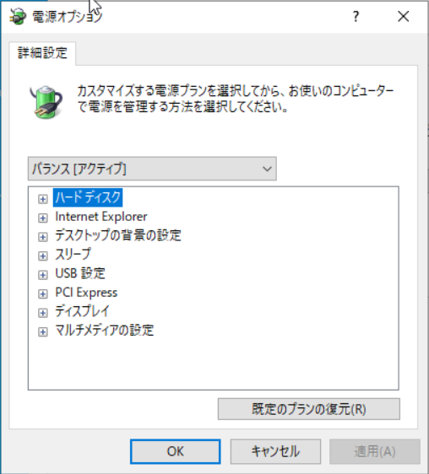This screenshot has height=474, width=429.
Task: Click 既定のプランの復元(R) button
Action: 309,409
